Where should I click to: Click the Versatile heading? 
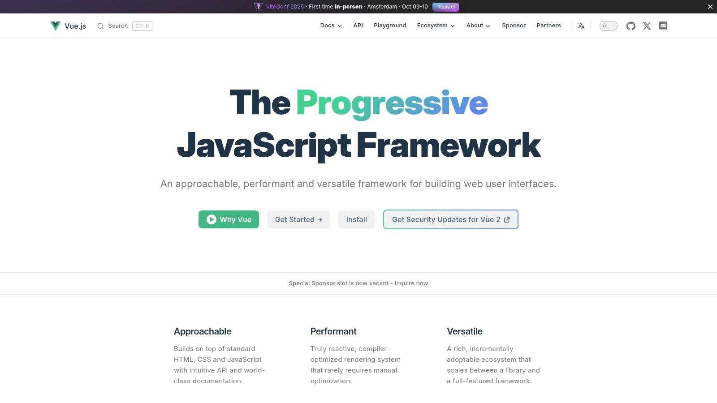coord(464,331)
